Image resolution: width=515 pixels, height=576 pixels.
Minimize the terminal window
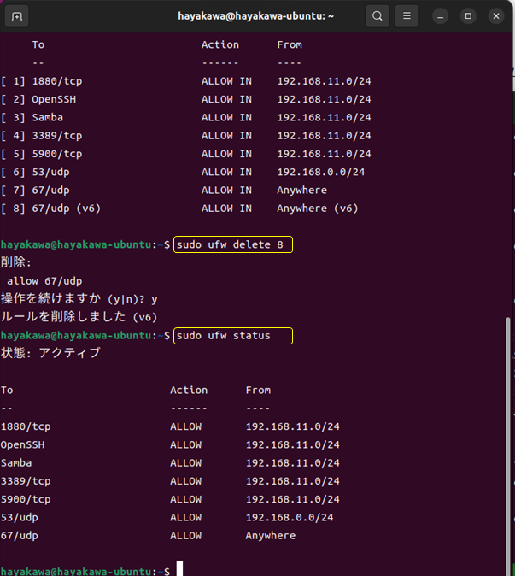[x=440, y=16]
